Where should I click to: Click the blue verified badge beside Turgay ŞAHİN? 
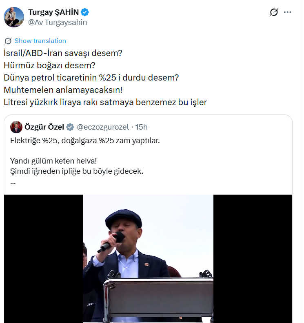coord(85,12)
